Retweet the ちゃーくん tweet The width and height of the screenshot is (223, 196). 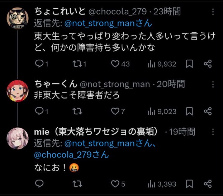(77, 111)
